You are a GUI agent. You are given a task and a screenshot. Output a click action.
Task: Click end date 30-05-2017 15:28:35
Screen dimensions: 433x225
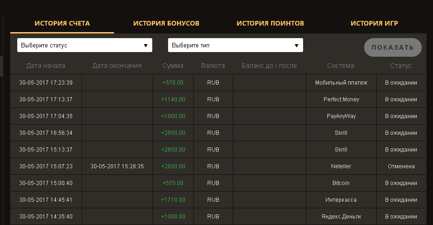click(x=117, y=166)
